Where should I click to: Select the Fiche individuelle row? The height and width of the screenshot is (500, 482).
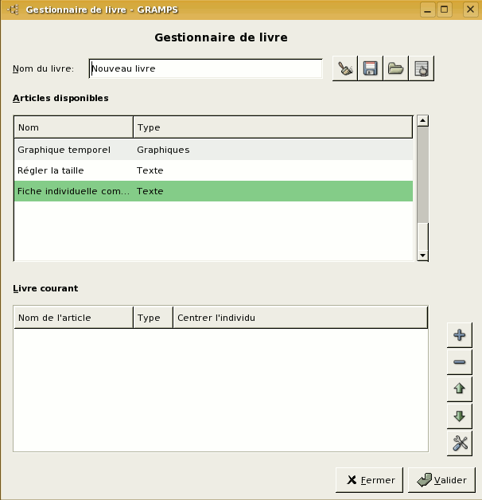pos(72,191)
